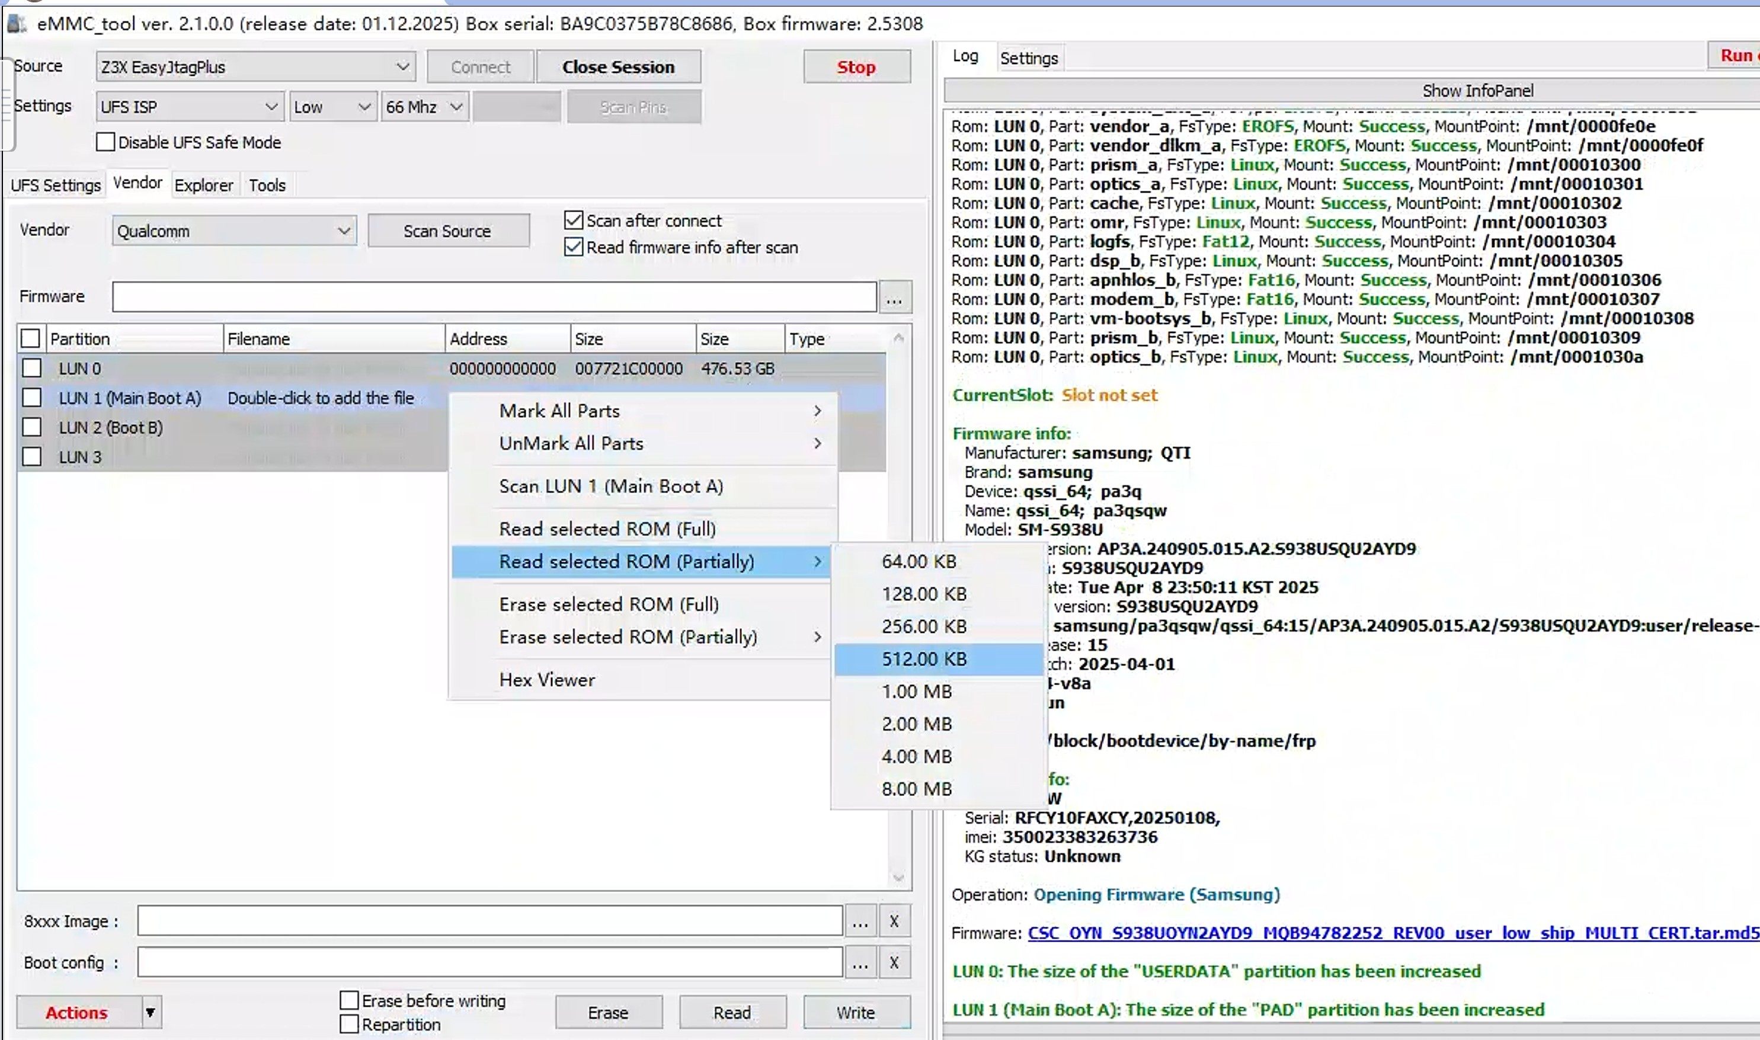The image size is (1760, 1040).
Task: Switch to the Explorer tab
Action: 203,185
